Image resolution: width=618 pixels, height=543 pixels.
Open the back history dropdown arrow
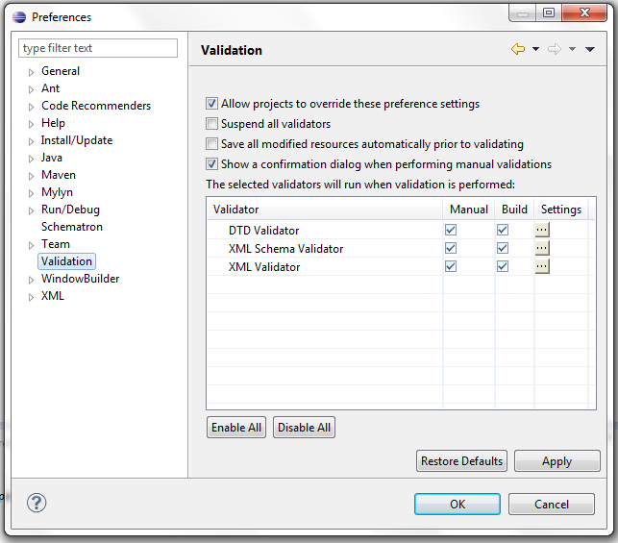click(x=535, y=49)
